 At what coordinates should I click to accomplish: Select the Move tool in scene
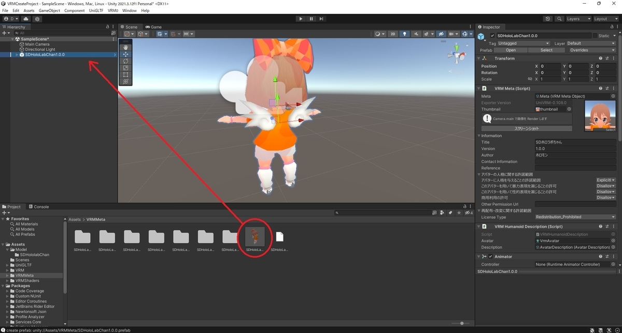pos(125,54)
